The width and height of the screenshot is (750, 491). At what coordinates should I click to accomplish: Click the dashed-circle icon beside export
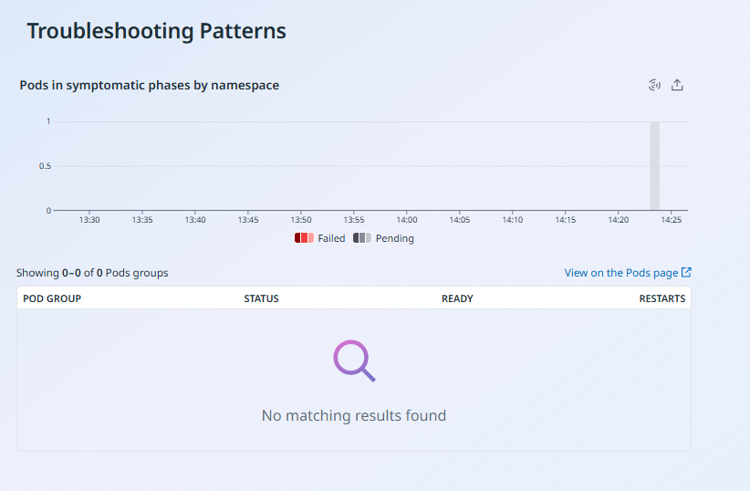654,85
